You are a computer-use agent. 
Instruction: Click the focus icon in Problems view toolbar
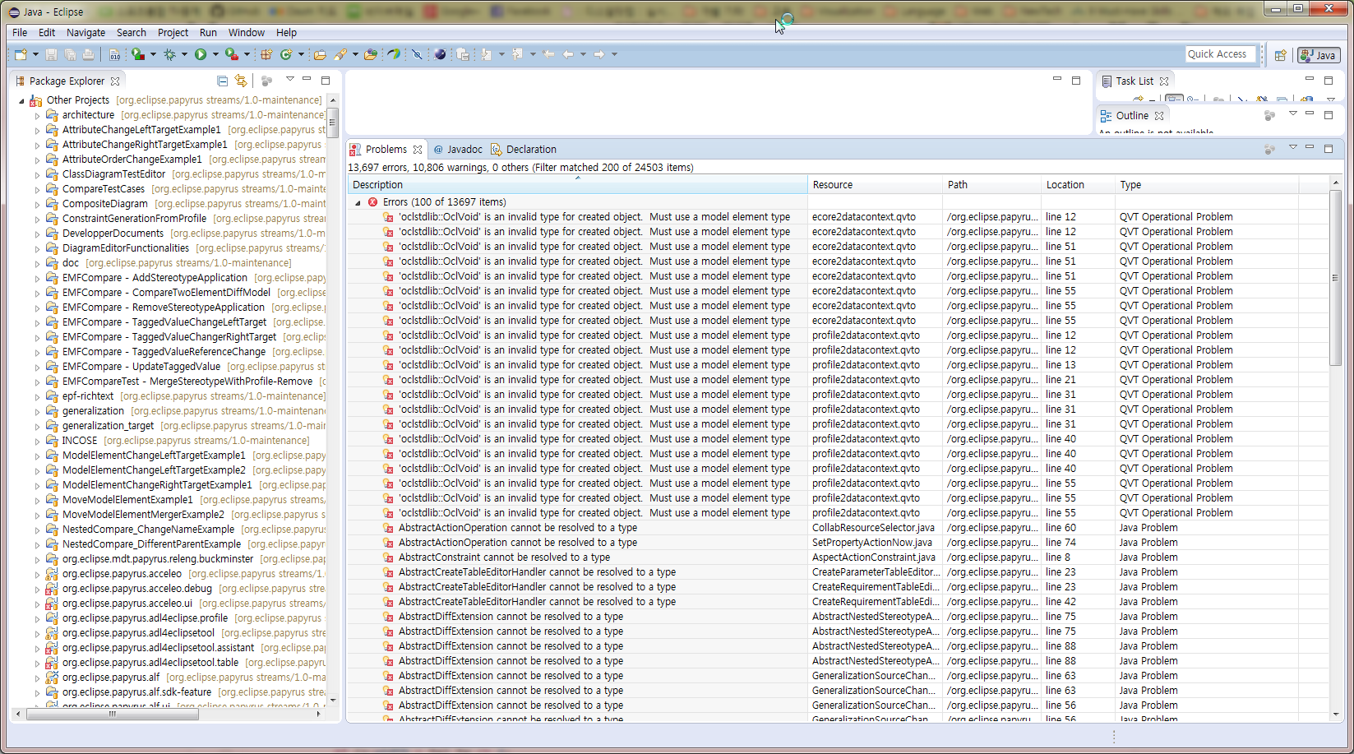[x=1269, y=149]
